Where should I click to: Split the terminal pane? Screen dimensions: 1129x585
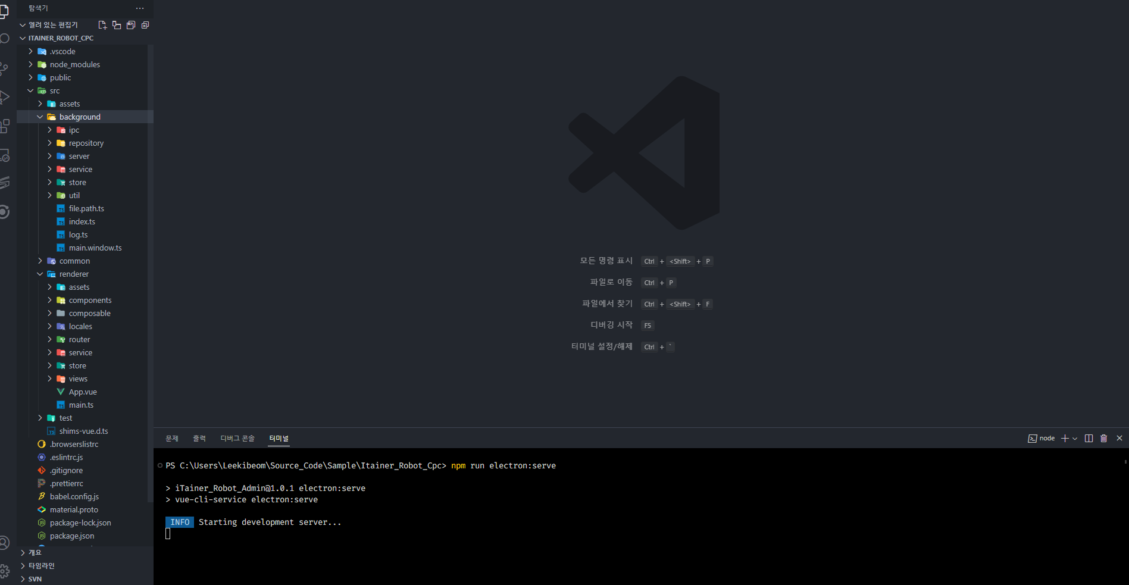(x=1089, y=439)
